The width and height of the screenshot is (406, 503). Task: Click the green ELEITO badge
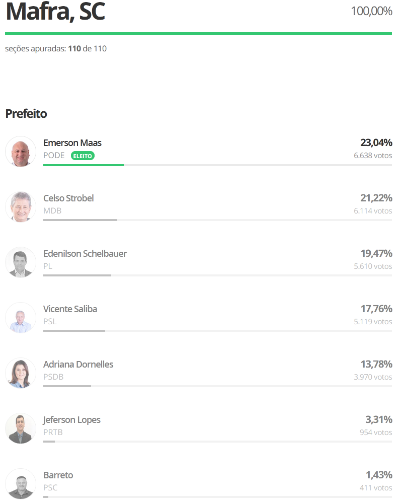pyautogui.click(x=83, y=156)
